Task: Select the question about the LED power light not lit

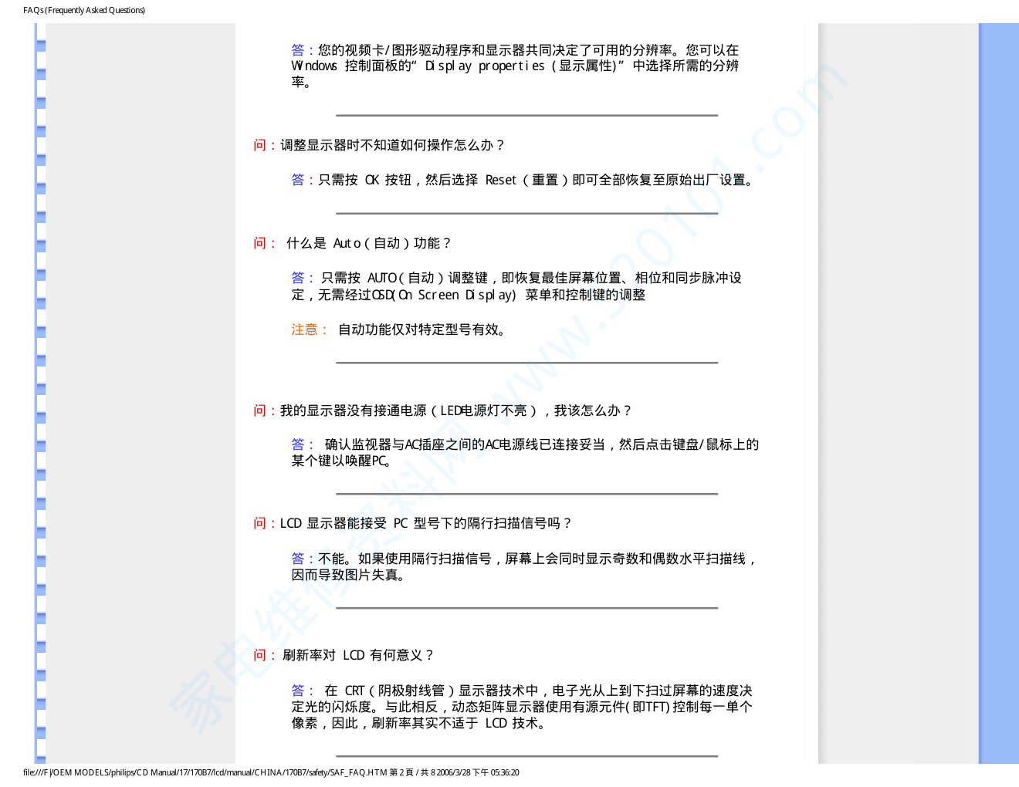Action: tap(455, 410)
